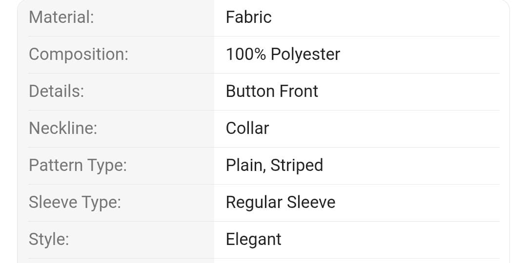The height and width of the screenshot is (263, 527).
Task: Click "100%" in the Composition value
Action: click(246, 55)
